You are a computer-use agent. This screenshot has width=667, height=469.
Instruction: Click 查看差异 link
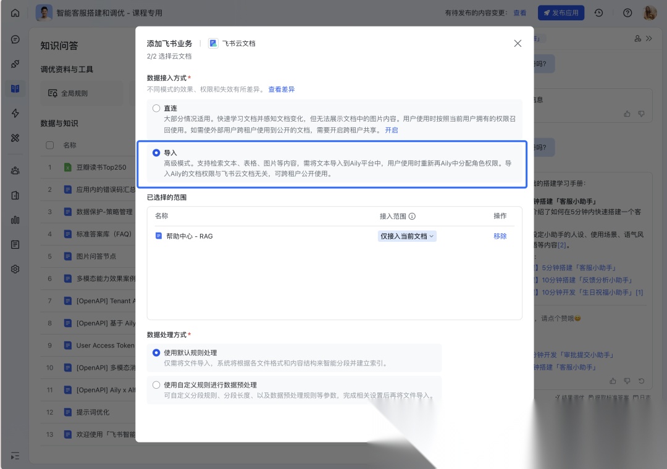281,89
